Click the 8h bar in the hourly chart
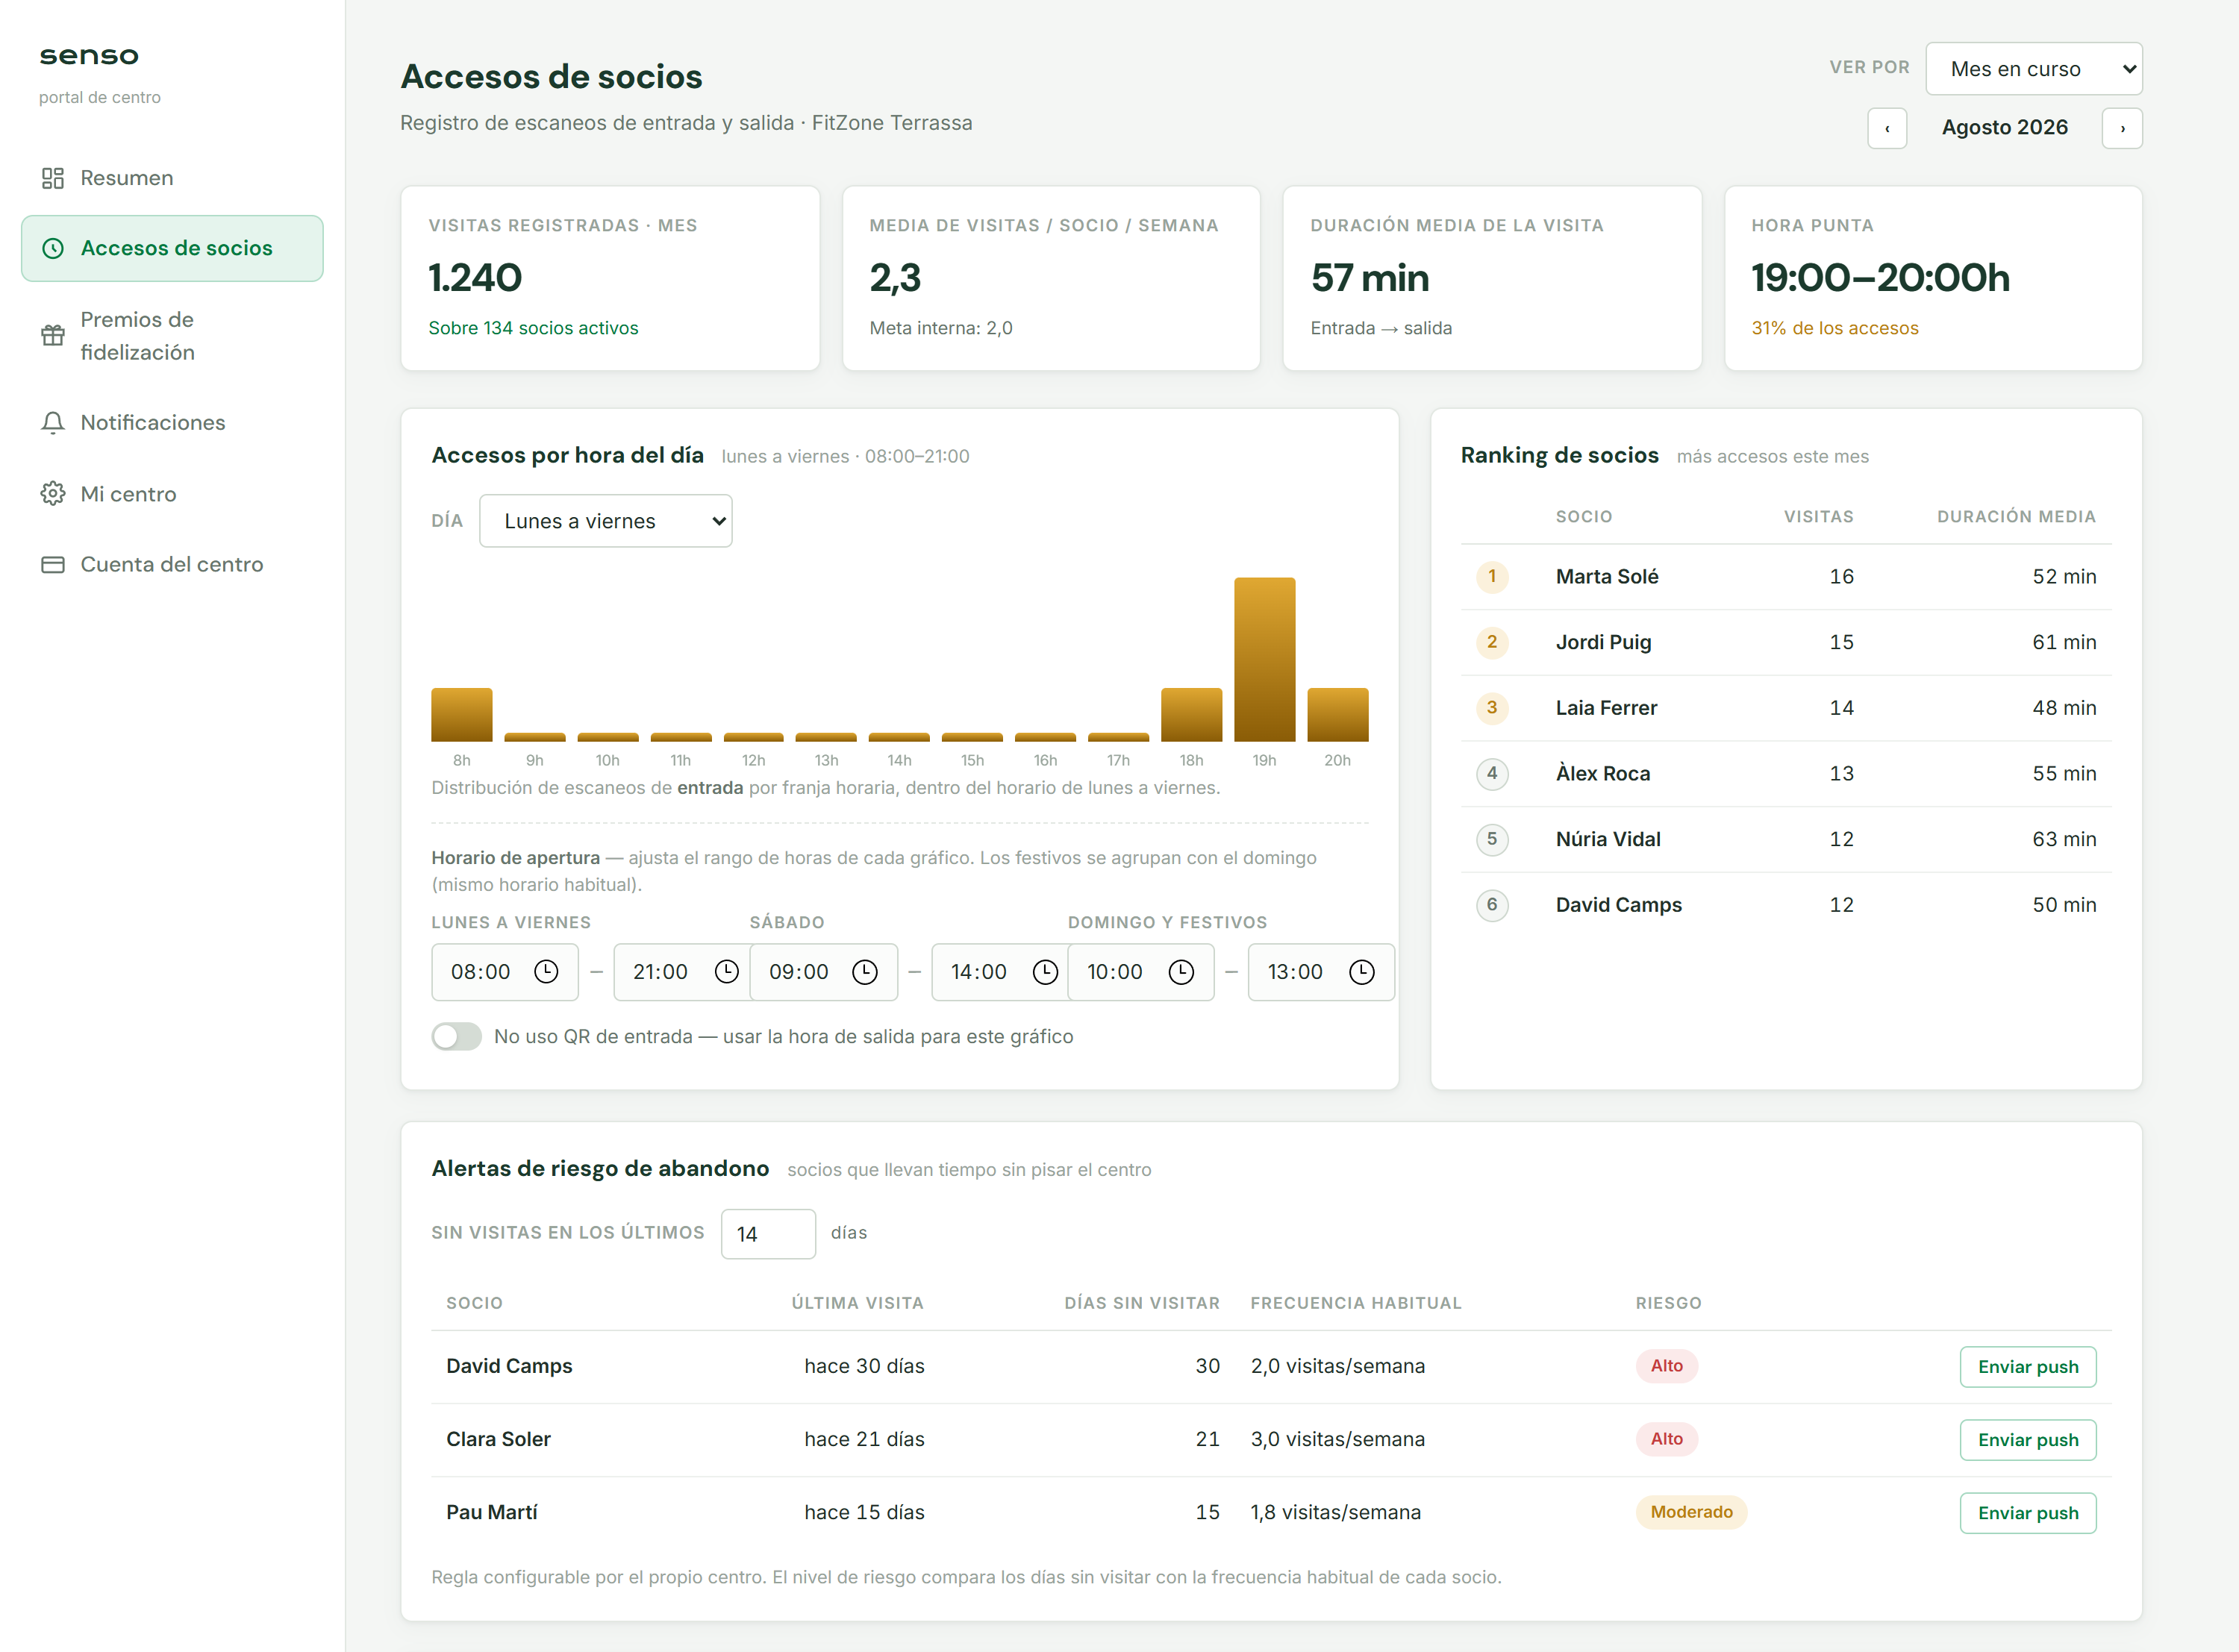2239x1652 pixels. pos(462,714)
